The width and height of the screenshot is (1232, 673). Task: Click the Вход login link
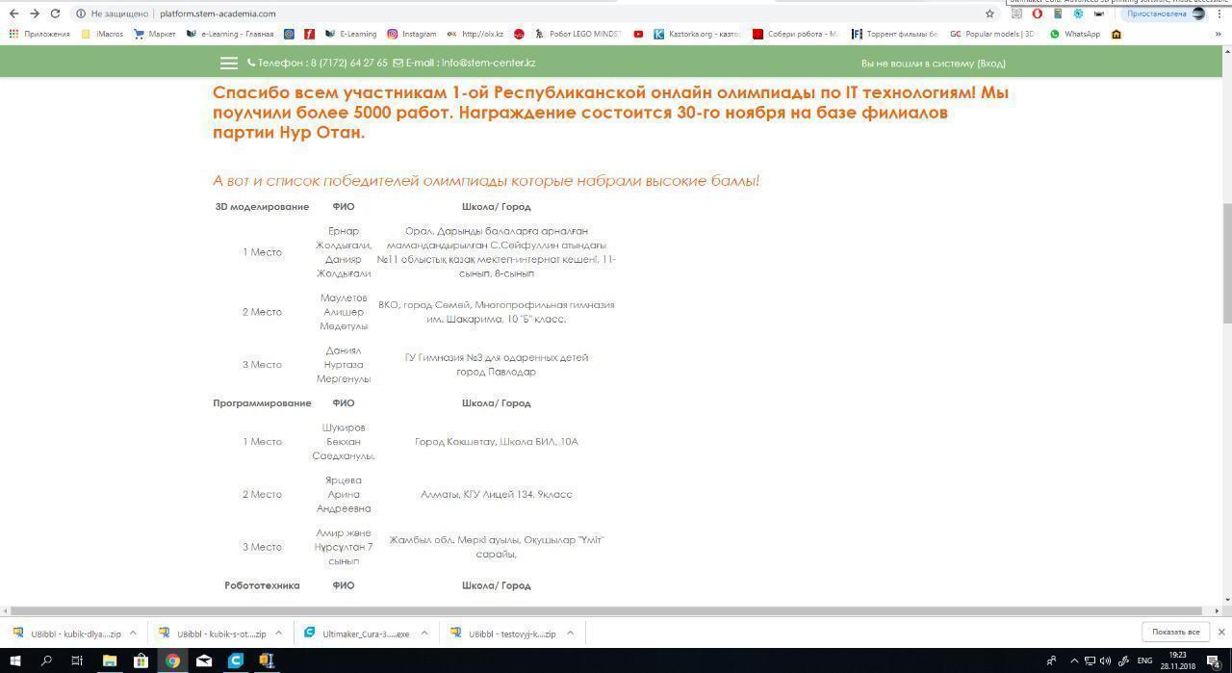[x=990, y=64]
